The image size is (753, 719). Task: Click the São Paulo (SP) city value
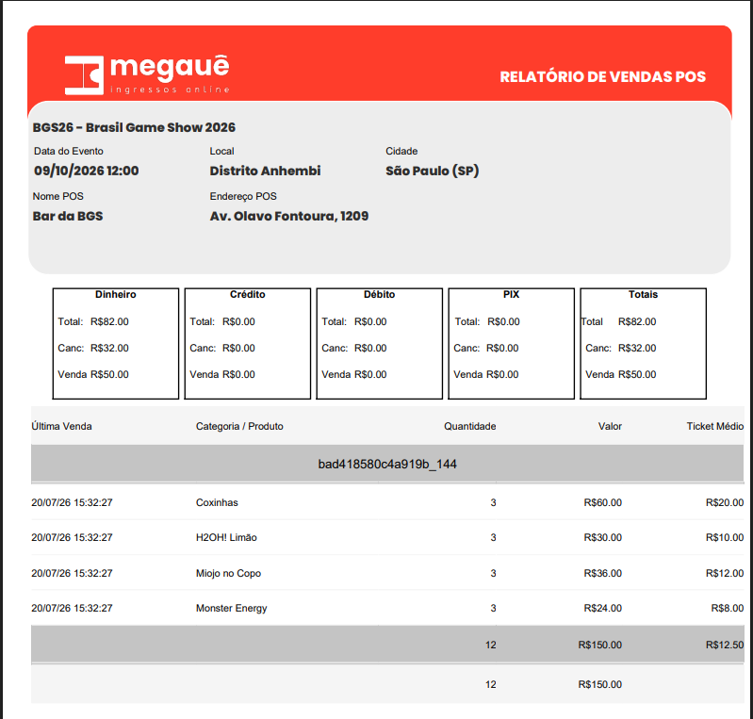point(433,171)
